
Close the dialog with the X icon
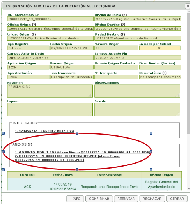pyautogui.click(x=188, y=6)
